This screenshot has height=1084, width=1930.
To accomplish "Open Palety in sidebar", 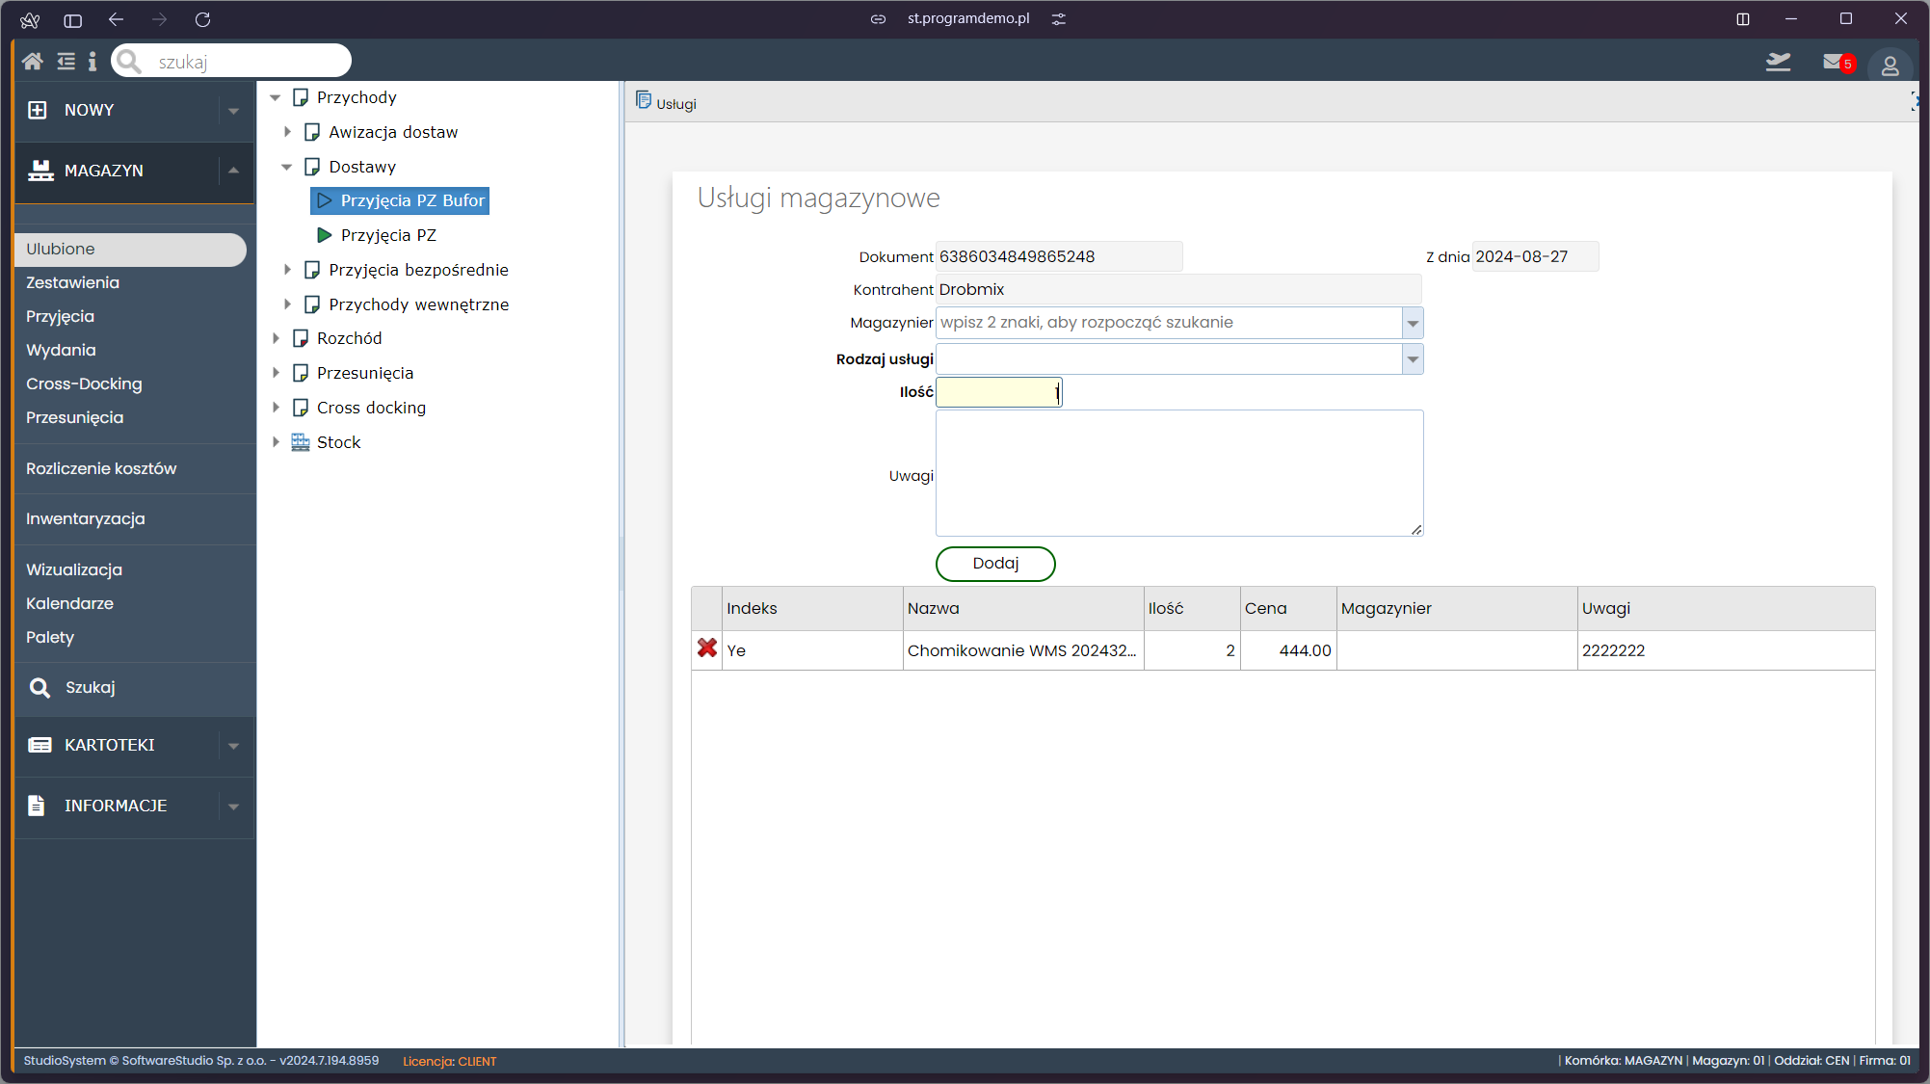I will [50, 637].
